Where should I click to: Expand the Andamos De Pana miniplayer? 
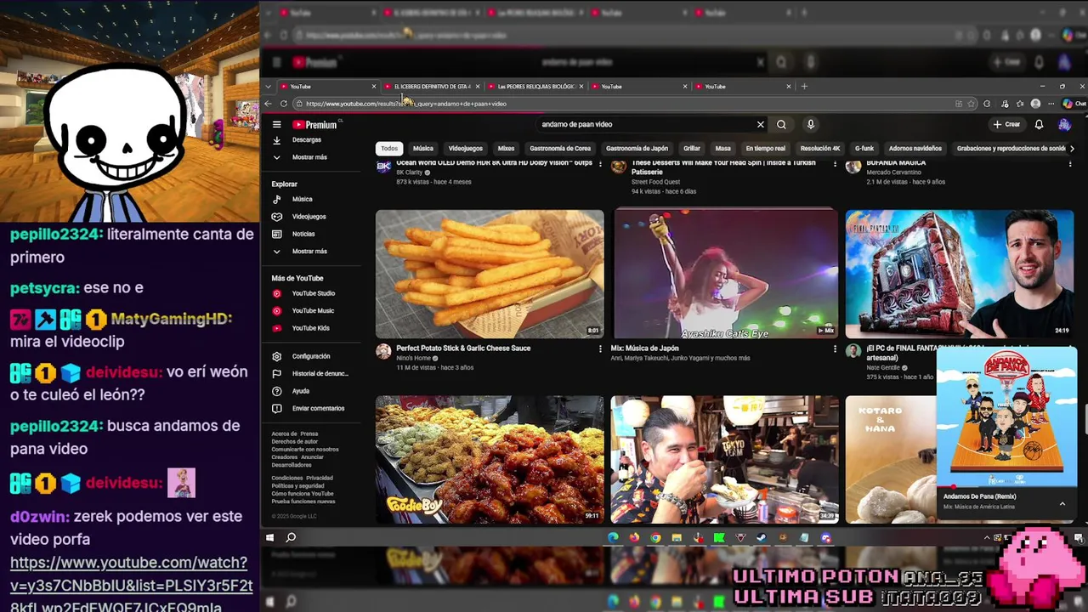click(1062, 504)
